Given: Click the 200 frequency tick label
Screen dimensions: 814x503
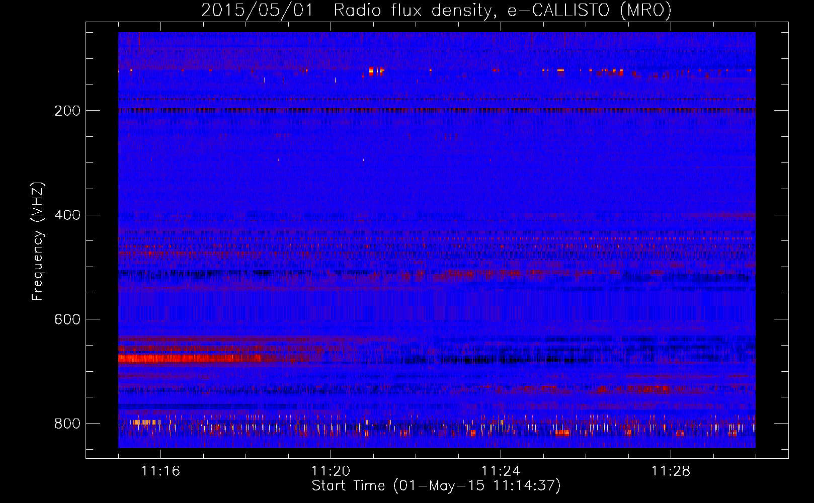Looking at the screenshot, I should pyautogui.click(x=67, y=111).
